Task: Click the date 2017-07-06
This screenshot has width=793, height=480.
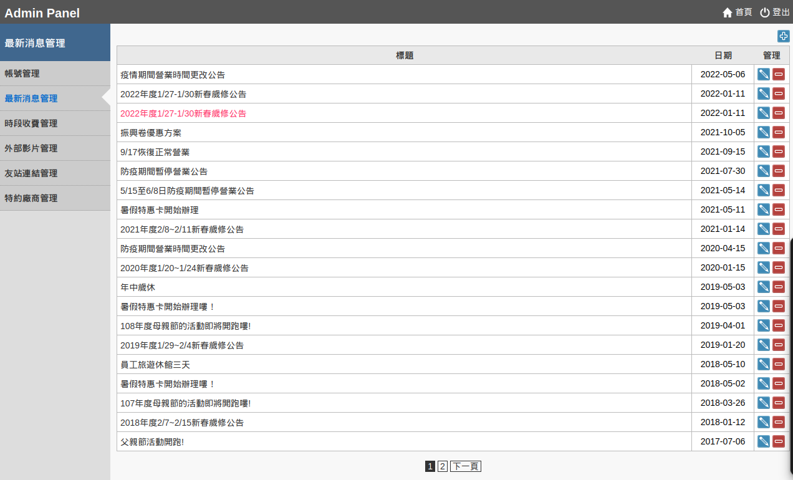Action: 723,442
